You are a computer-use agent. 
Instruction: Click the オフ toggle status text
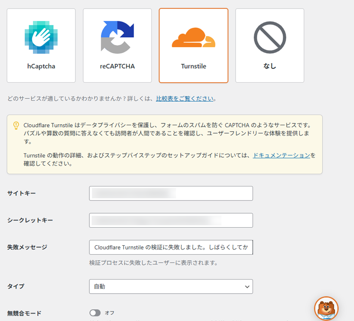tap(110, 313)
